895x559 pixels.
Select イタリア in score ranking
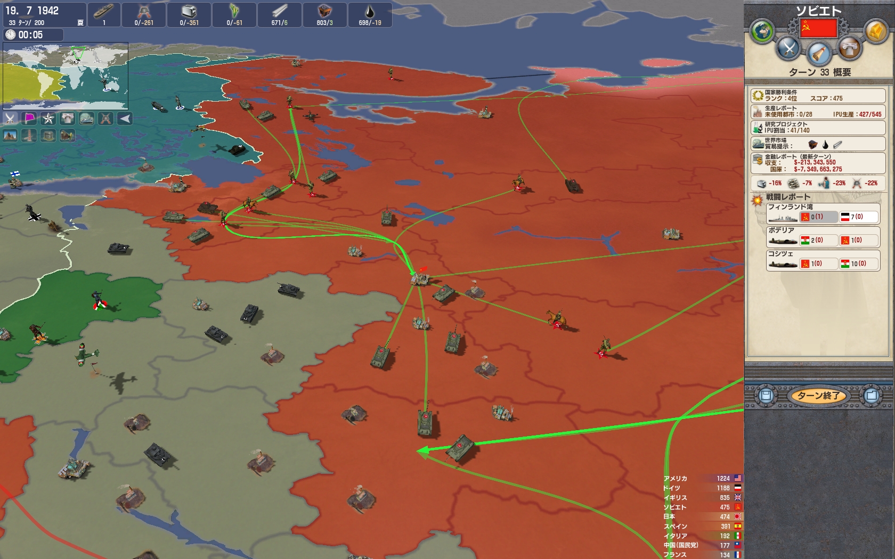pos(703,536)
